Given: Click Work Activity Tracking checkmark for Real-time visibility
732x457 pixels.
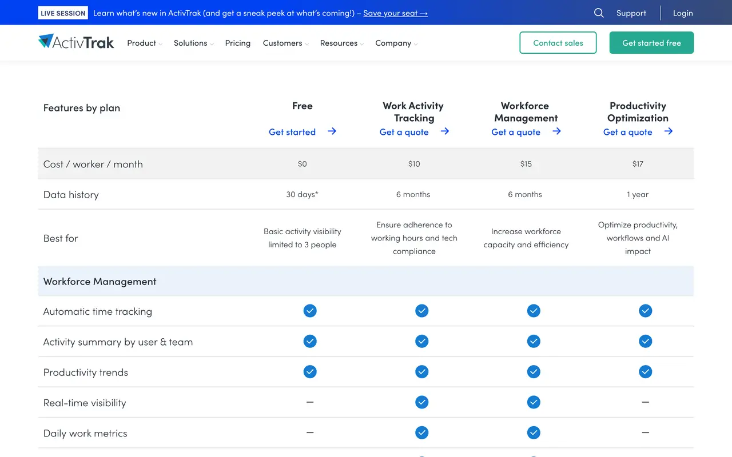Looking at the screenshot, I should click(422, 402).
